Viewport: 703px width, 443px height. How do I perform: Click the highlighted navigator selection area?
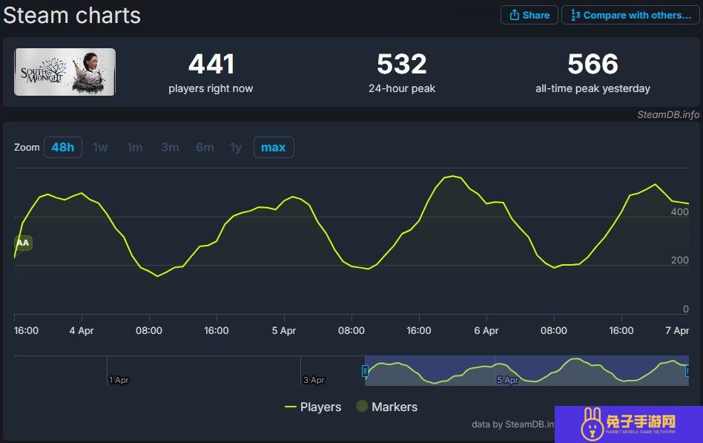527,370
